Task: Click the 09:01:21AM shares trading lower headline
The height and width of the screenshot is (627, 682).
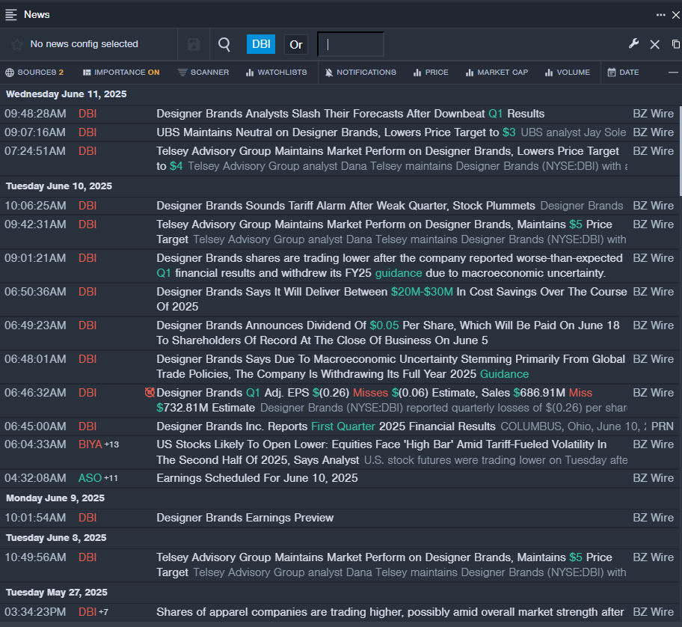Action: point(390,266)
